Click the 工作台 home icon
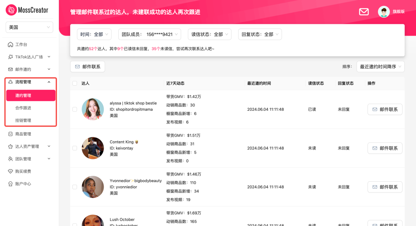The image size is (416, 226). point(11,44)
